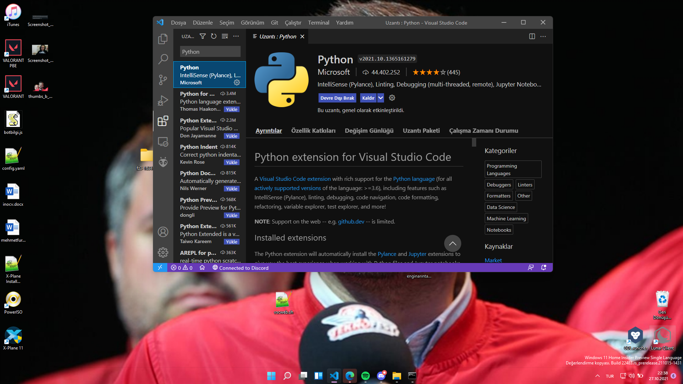Click the Microsoft publisher name
Viewport: 683px width, 384px height.
333,72
